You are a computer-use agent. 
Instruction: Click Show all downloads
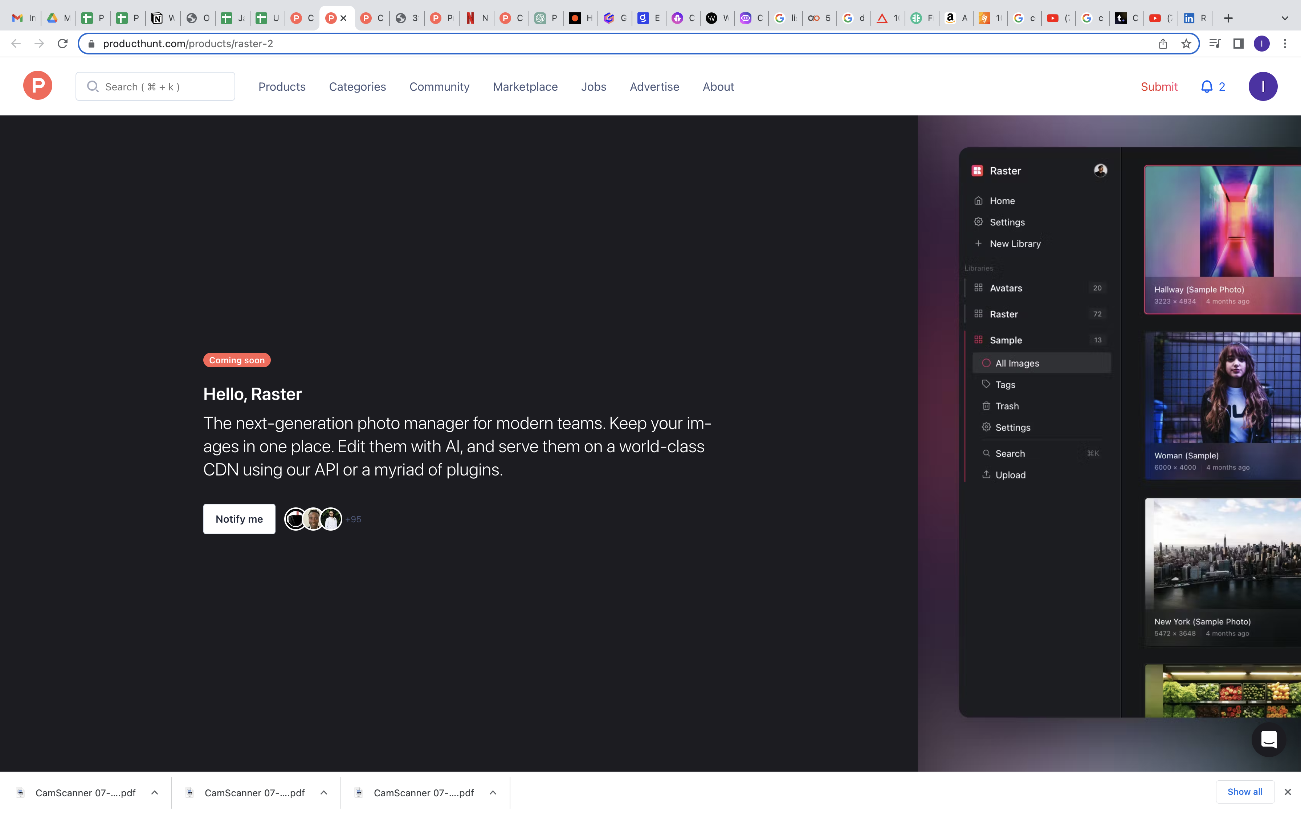pyautogui.click(x=1244, y=792)
